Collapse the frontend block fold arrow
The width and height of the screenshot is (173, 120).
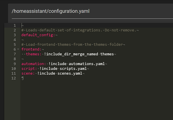coord(18,49)
